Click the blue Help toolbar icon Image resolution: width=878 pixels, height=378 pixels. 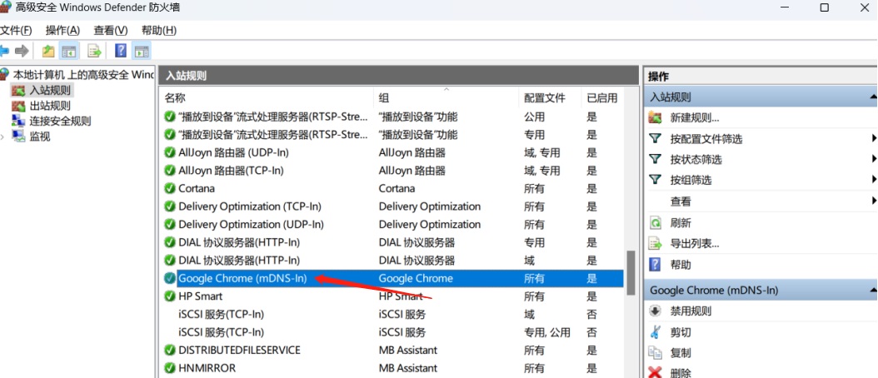[121, 51]
